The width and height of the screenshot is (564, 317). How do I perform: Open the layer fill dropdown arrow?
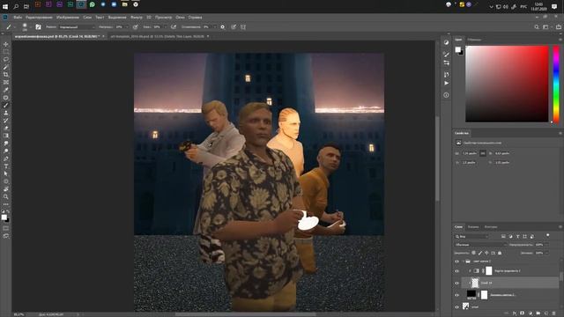tap(546, 253)
